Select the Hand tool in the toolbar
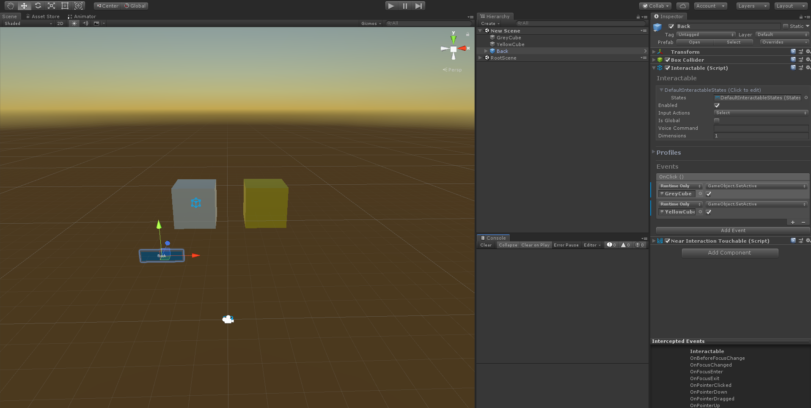Viewport: 811px width, 408px height. pyautogui.click(x=10, y=5)
